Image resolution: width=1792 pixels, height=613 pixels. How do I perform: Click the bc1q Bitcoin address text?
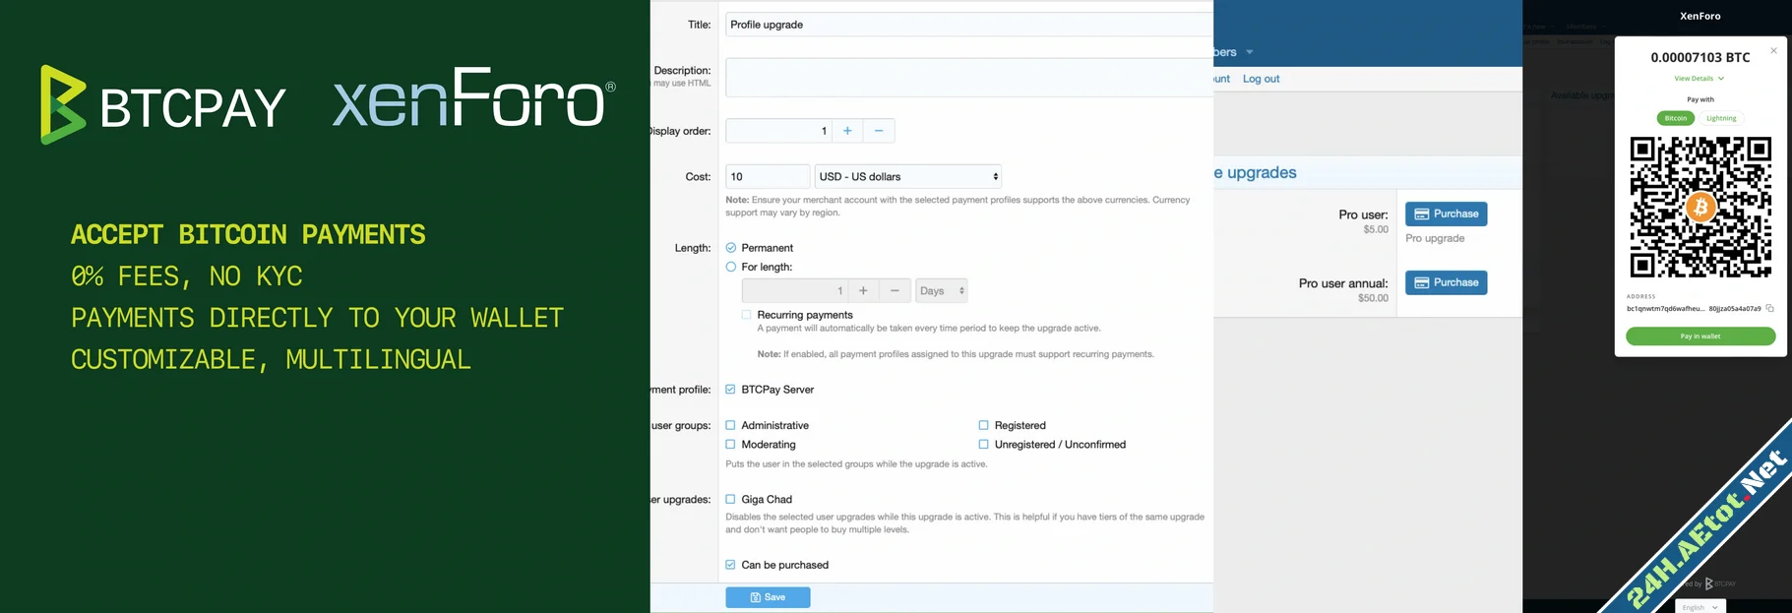pyautogui.click(x=1694, y=309)
